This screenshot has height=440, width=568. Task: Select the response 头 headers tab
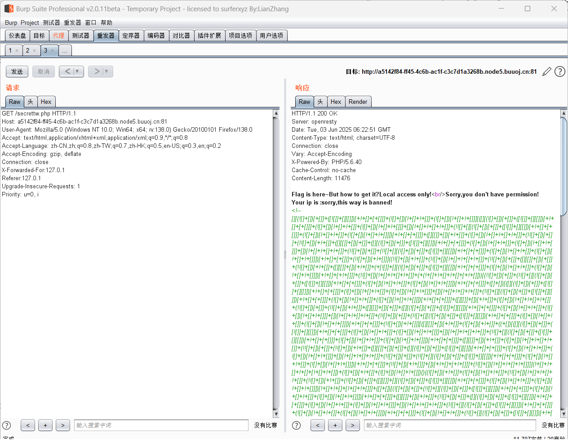[x=320, y=102]
